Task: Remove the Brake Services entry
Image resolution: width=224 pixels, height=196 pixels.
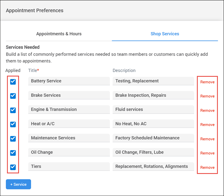Action: point(207,96)
